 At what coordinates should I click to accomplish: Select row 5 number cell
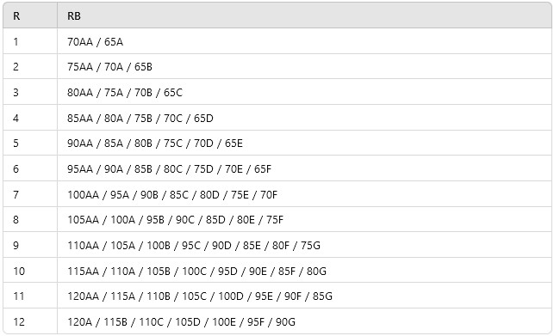tap(30, 144)
